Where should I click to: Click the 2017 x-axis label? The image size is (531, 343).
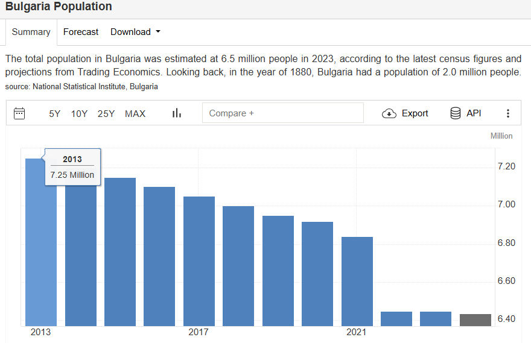[x=199, y=332]
